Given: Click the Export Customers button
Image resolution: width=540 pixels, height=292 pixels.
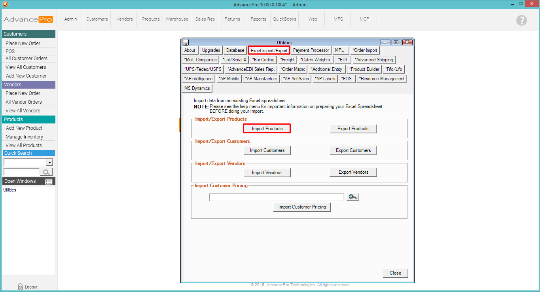Looking at the screenshot, I should pos(353,150).
